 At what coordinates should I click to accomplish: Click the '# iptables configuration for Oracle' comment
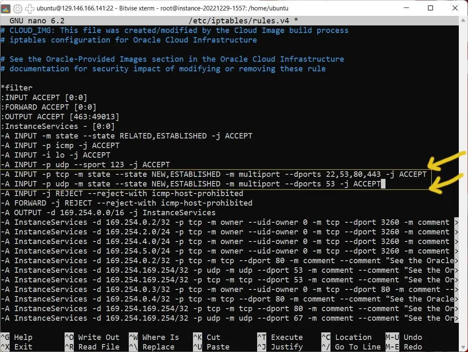coord(129,40)
